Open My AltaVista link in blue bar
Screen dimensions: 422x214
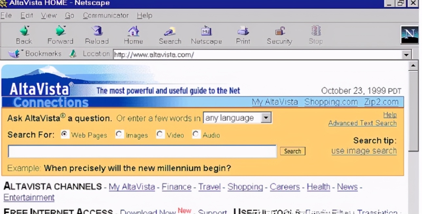click(275, 102)
